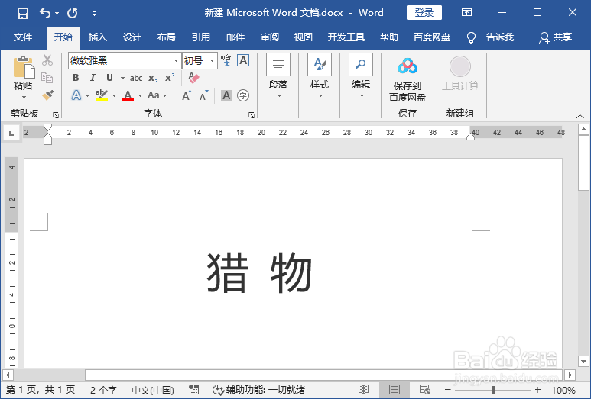591x399 pixels.
Task: Click shrink font size icon
Action: point(204,95)
